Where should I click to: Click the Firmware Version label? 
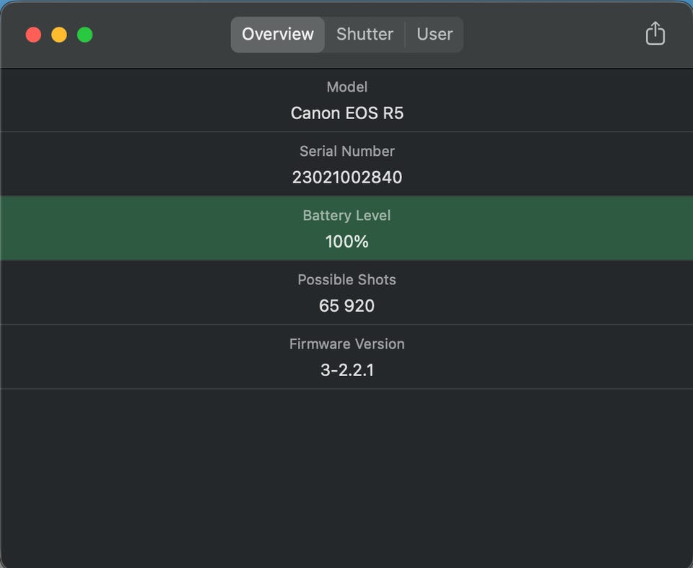346,344
